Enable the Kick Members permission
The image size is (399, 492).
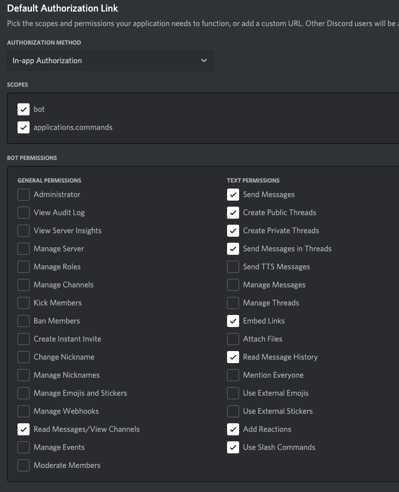[x=24, y=303]
